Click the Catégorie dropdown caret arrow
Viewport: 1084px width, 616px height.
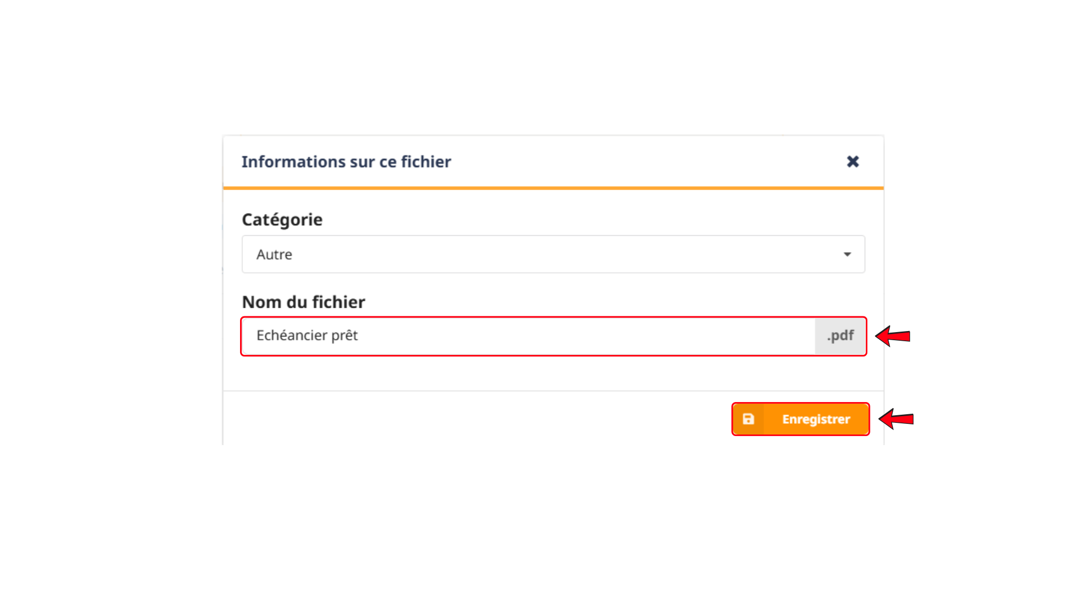847,255
